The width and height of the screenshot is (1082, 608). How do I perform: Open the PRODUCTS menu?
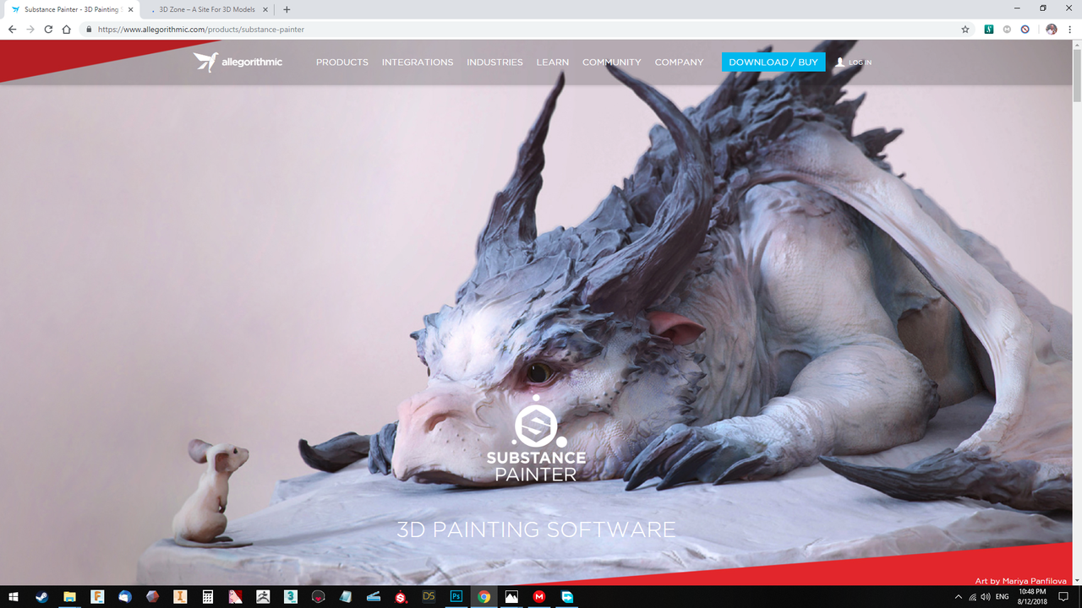click(342, 62)
